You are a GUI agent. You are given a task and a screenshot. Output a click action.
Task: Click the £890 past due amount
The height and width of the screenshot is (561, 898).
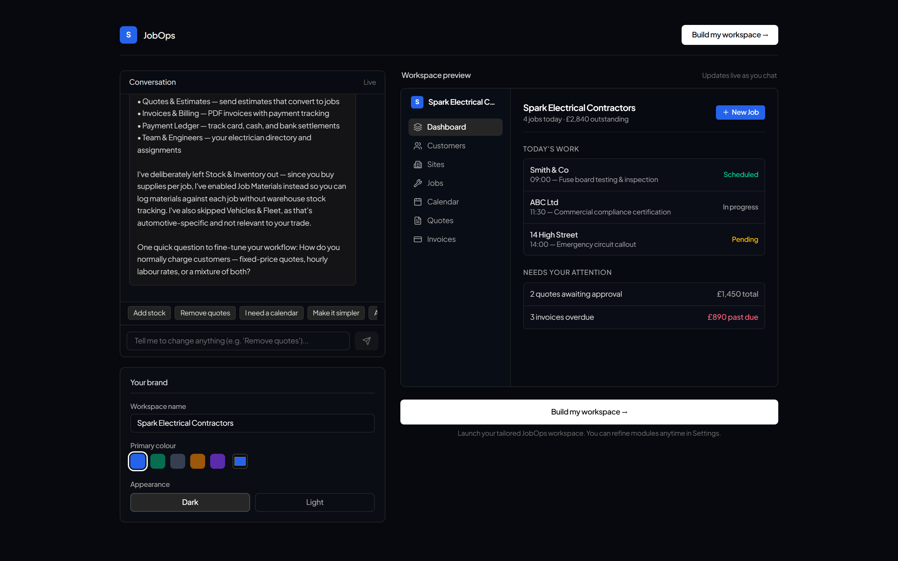732,317
